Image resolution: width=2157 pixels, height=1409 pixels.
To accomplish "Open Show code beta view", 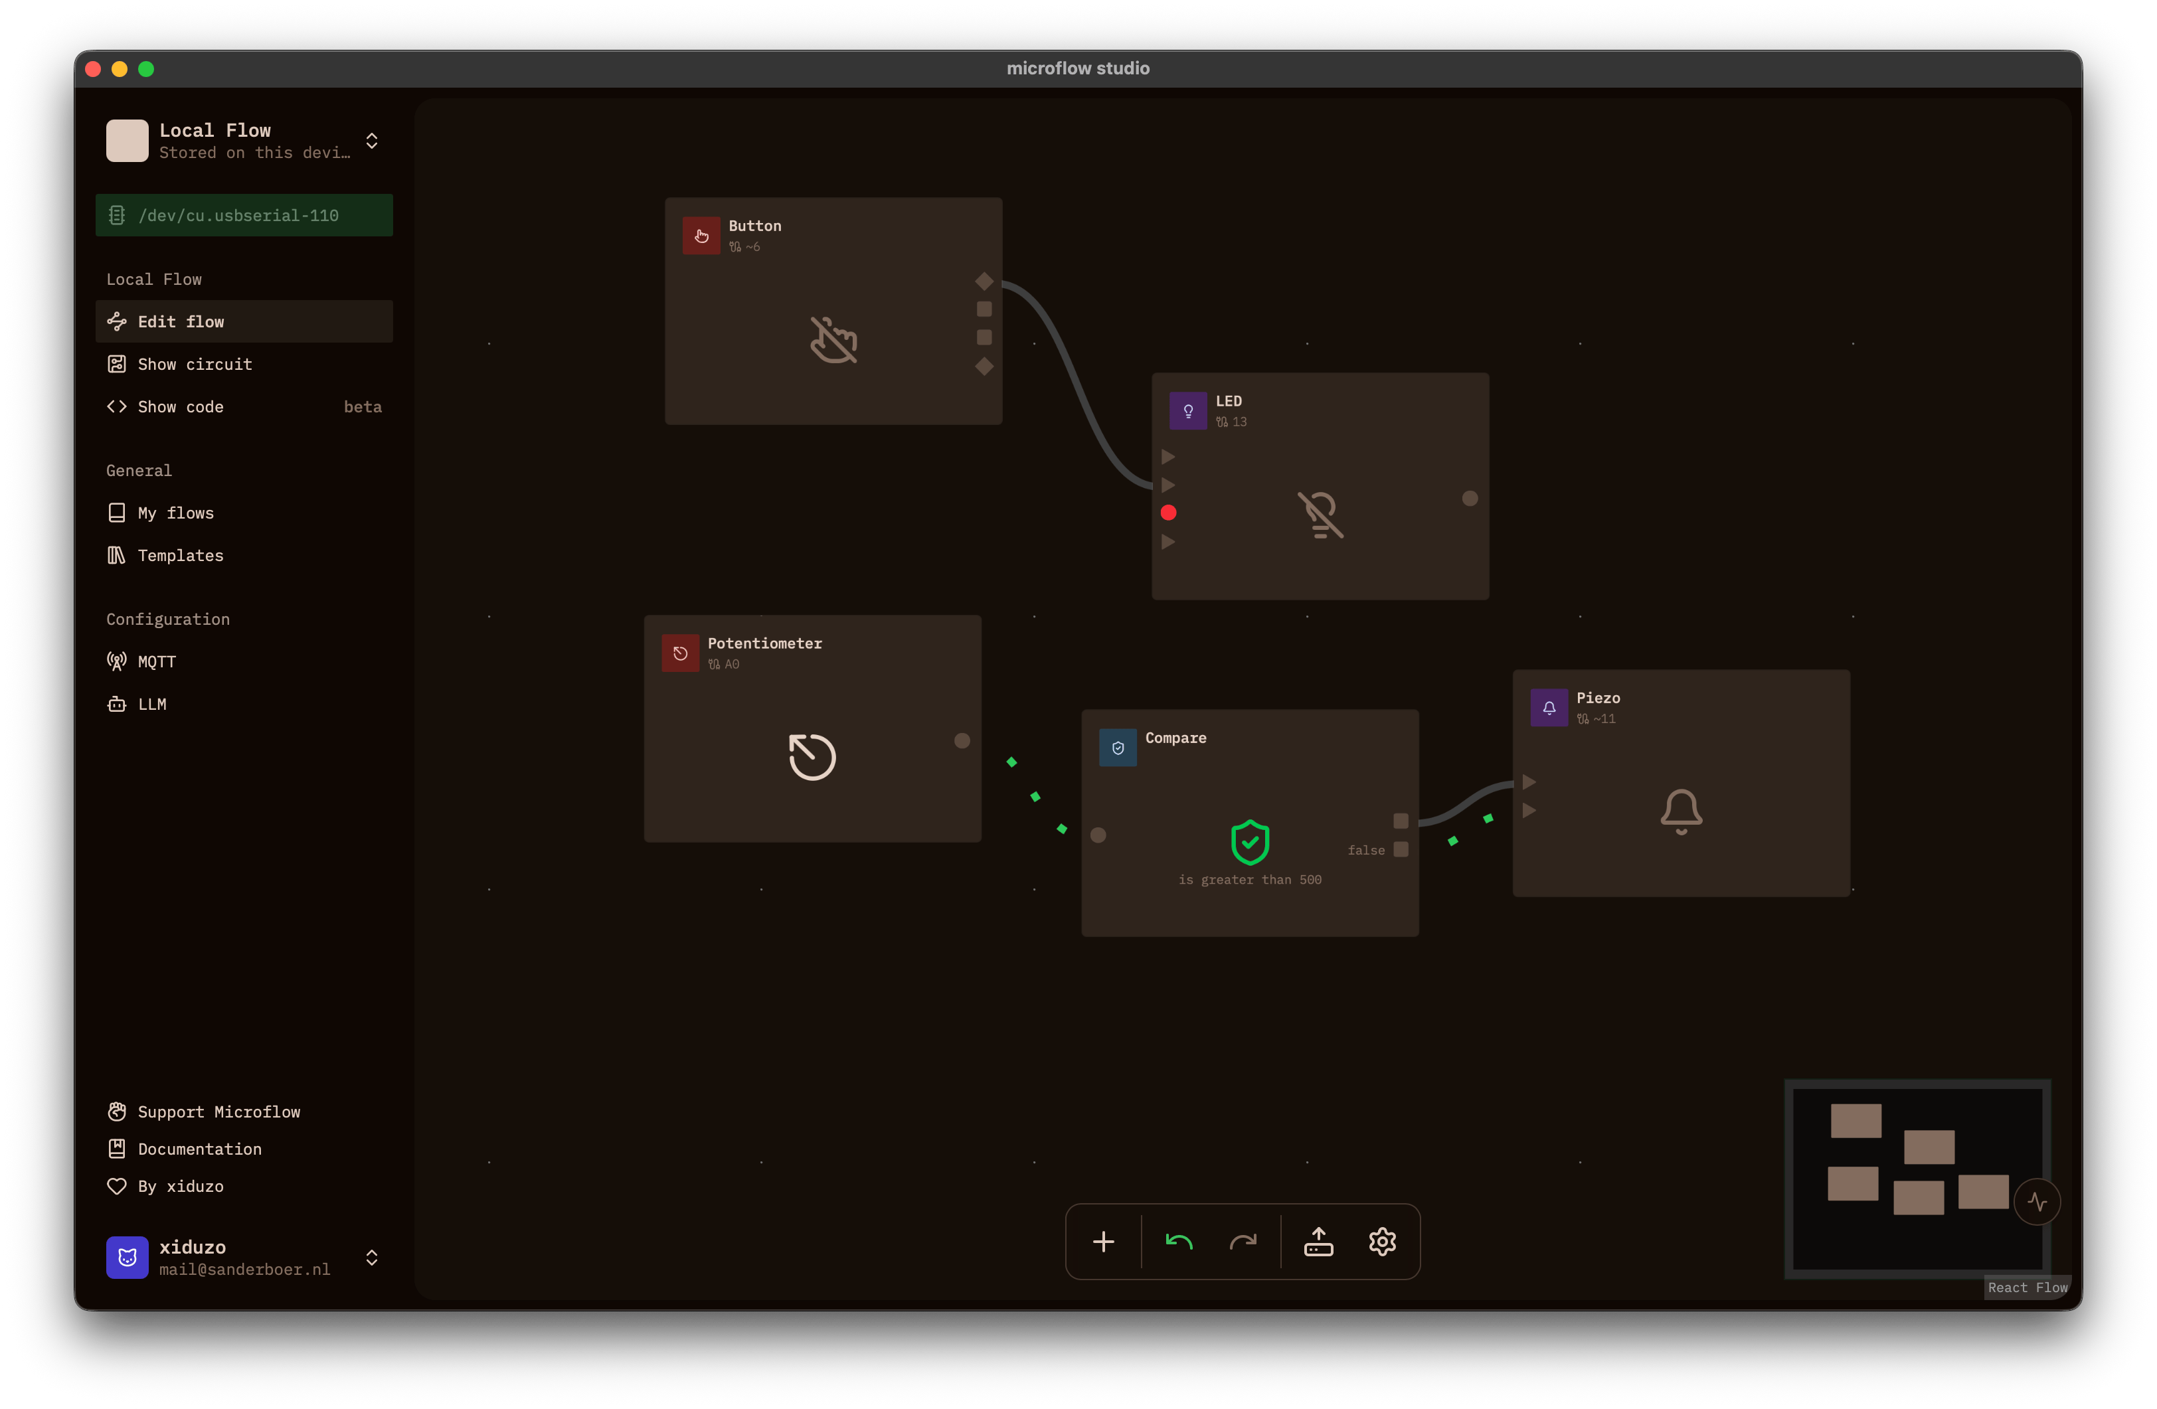I will pos(244,407).
